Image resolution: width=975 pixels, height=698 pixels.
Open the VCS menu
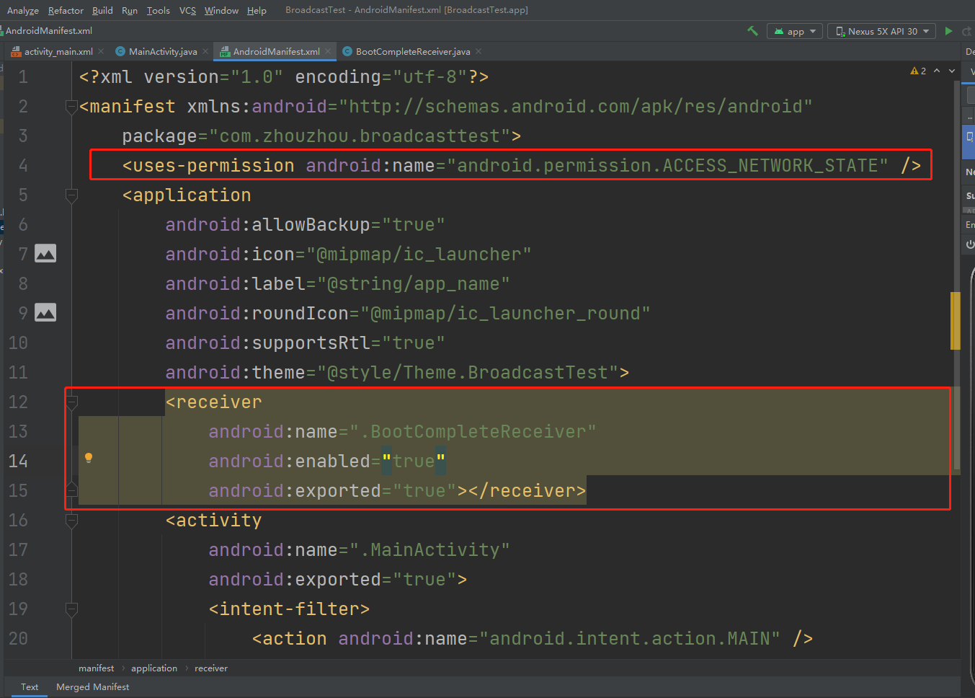187,10
